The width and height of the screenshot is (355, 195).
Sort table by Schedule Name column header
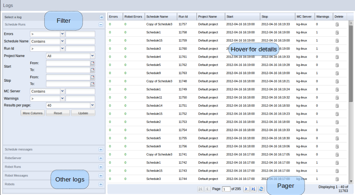tap(157, 16)
